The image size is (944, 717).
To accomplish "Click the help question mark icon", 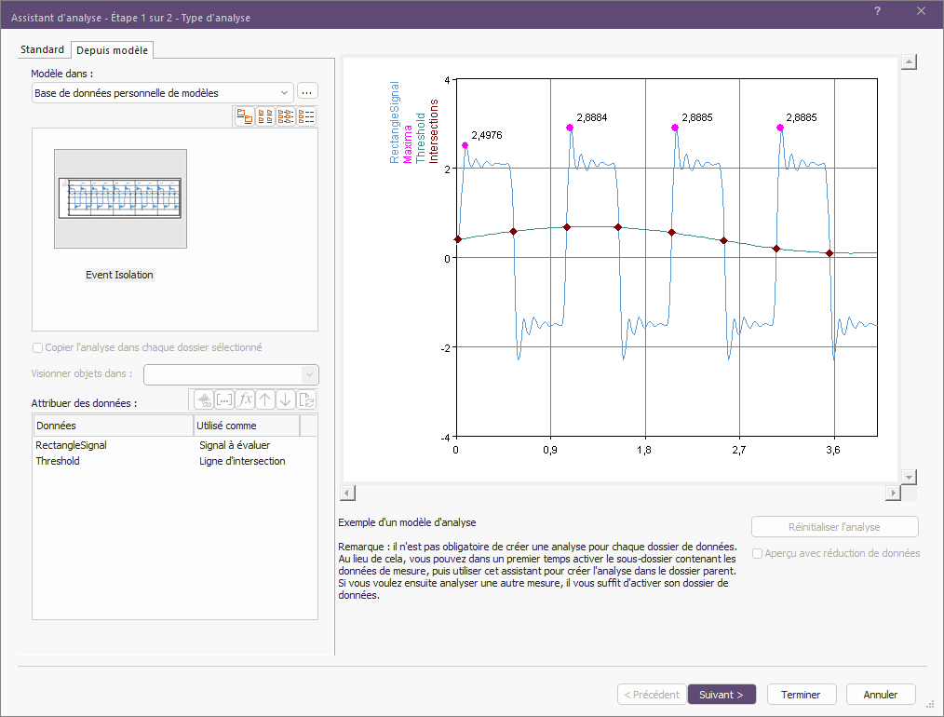I will [x=877, y=11].
